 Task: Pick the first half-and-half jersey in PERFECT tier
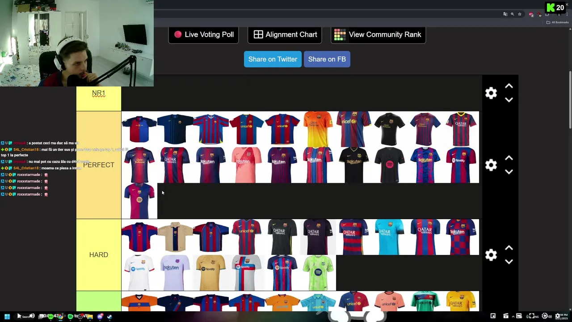[x=139, y=129]
